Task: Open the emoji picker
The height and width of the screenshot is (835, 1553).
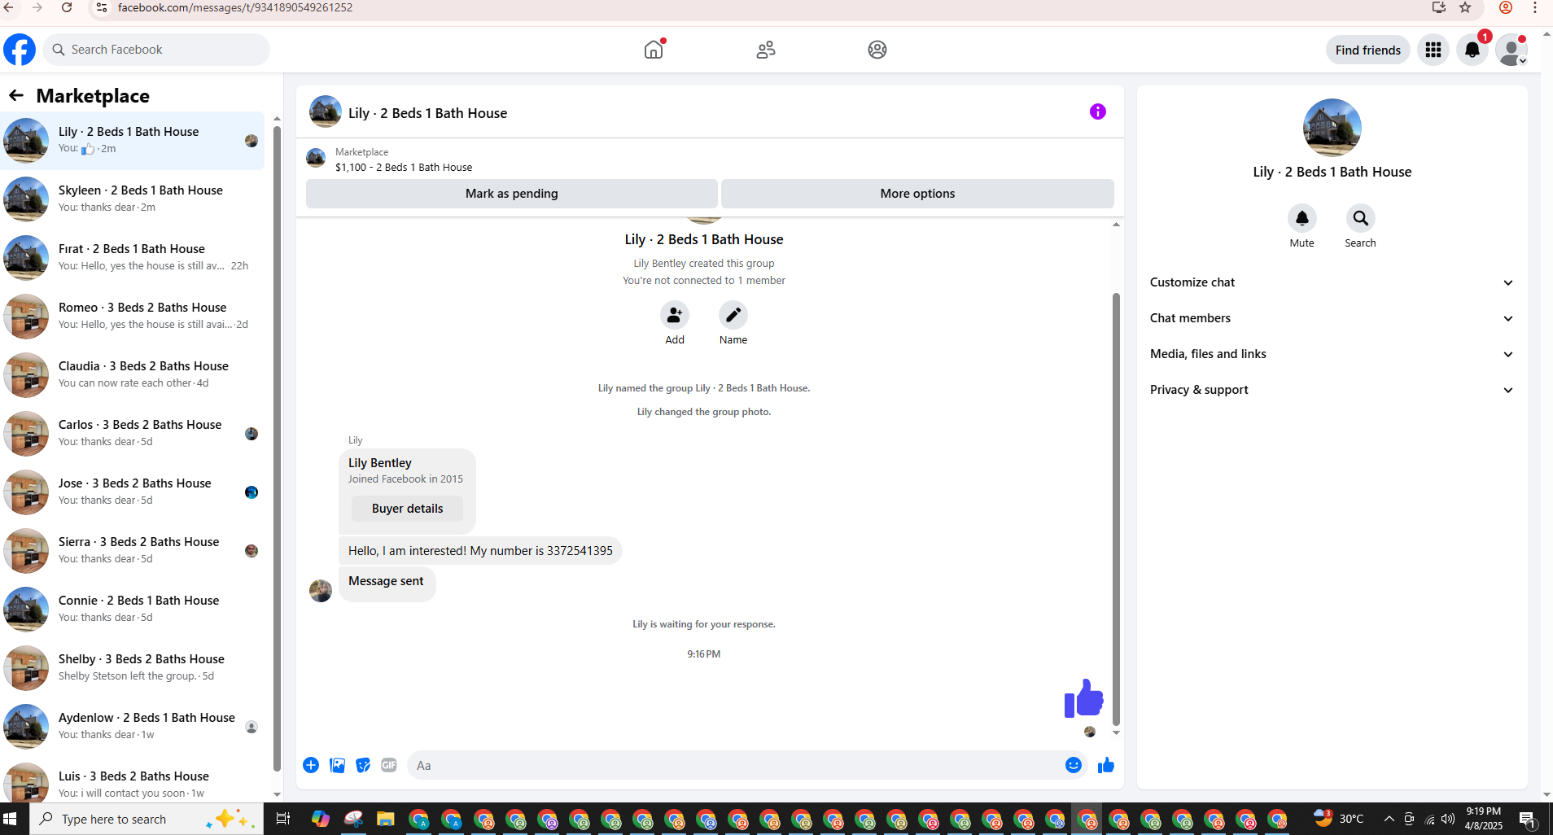Action: click(1074, 765)
